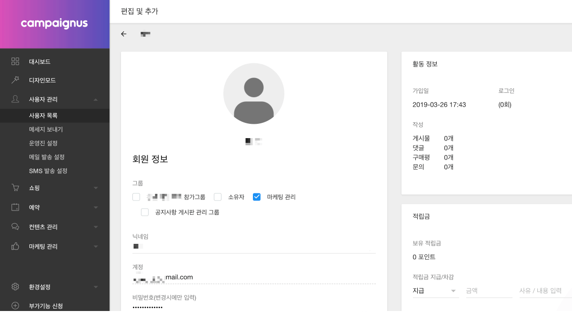Click the (0회) login count
Viewport: 572px width, 321px height.
click(505, 105)
